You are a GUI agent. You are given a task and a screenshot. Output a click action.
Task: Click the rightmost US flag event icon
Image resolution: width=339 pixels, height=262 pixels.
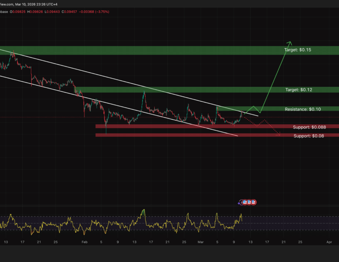coord(253,202)
